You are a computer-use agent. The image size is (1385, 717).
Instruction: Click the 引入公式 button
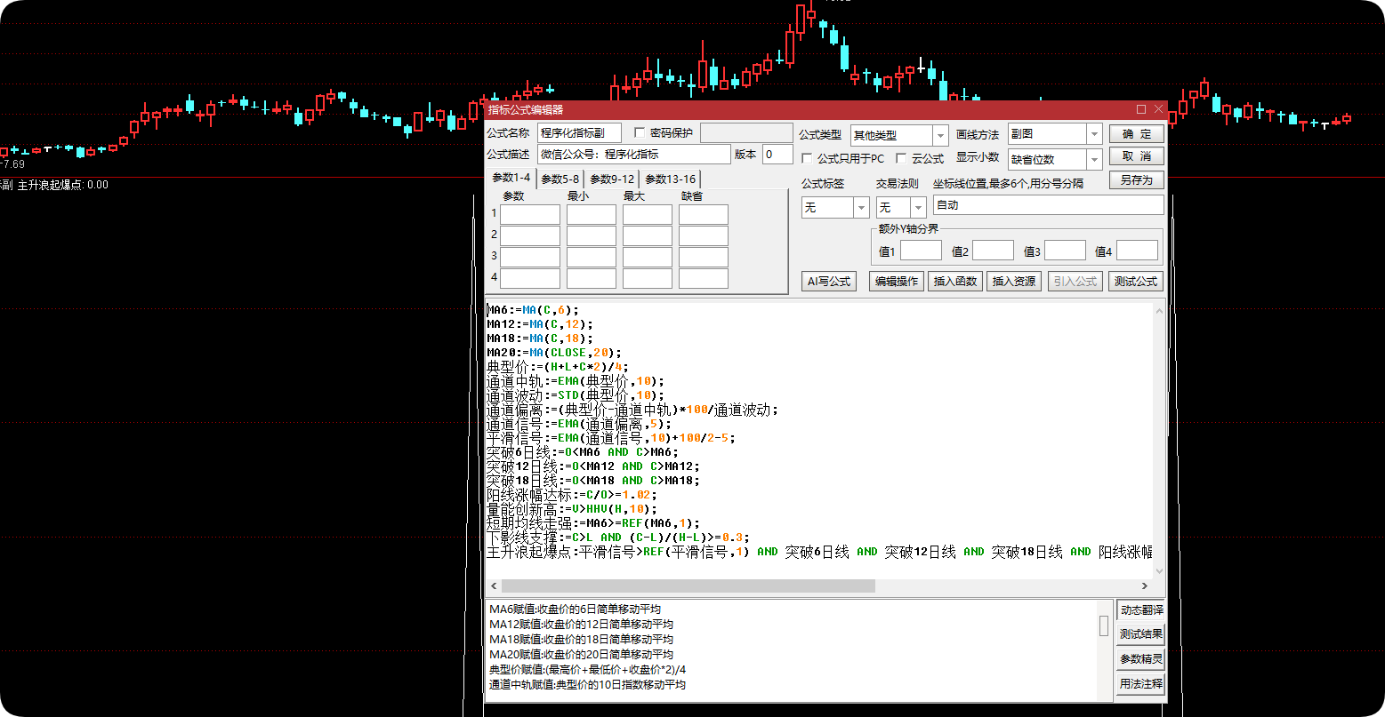pyautogui.click(x=1075, y=282)
